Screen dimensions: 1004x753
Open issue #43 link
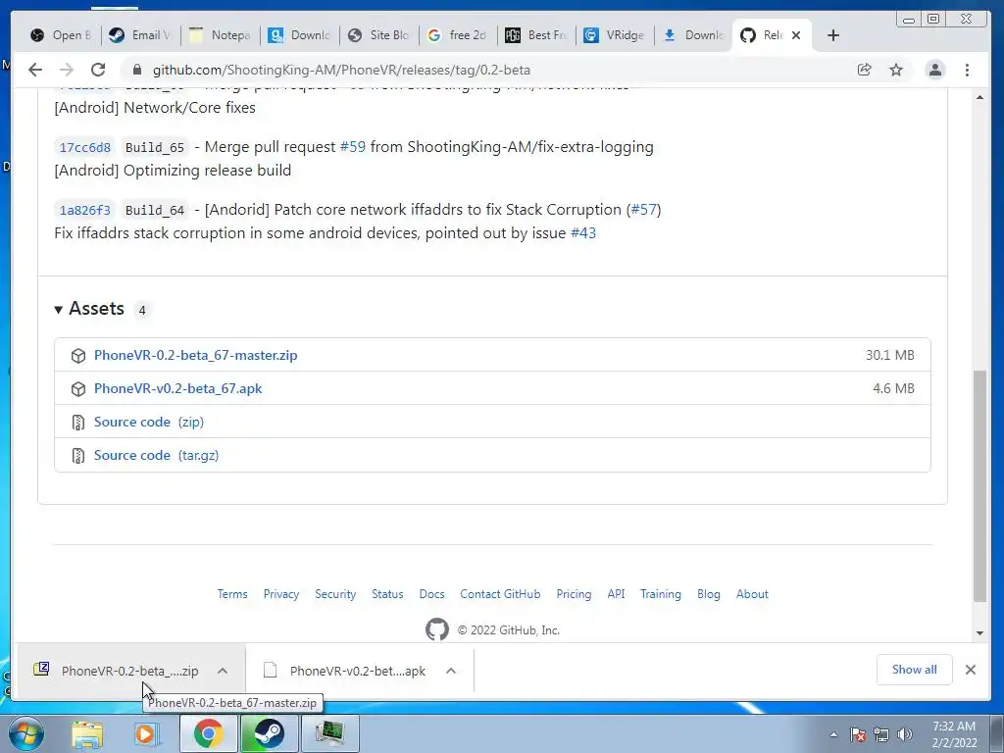tap(583, 233)
